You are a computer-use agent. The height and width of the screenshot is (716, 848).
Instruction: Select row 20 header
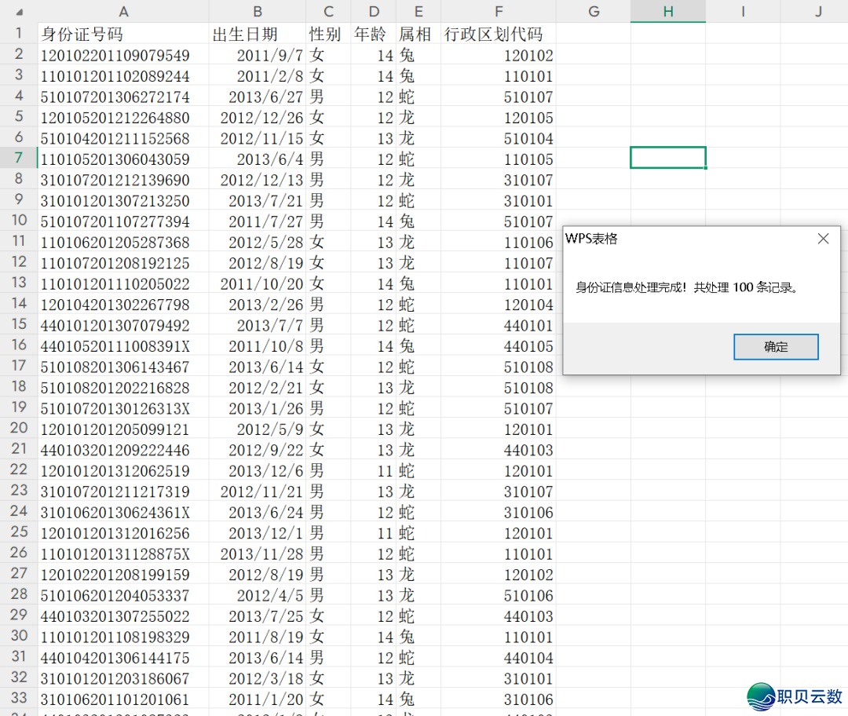(19, 429)
